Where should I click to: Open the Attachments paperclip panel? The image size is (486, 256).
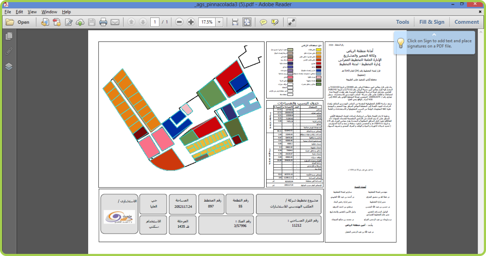click(8, 52)
